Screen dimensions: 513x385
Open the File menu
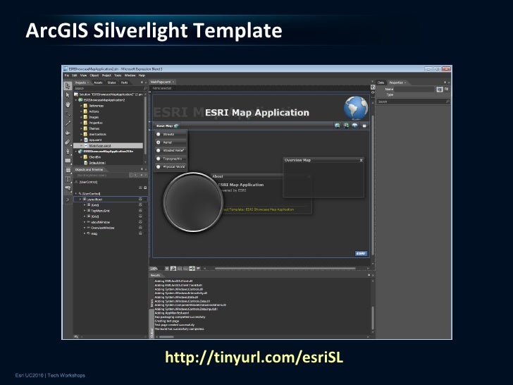(67, 75)
